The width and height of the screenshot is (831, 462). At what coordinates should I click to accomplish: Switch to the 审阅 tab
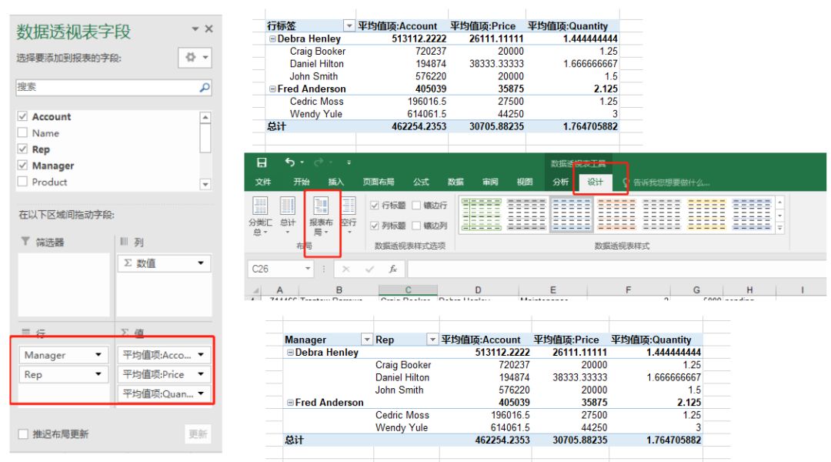pos(490,182)
